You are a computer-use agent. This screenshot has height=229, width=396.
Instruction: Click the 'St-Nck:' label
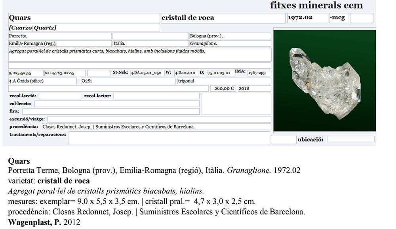(x=120, y=72)
